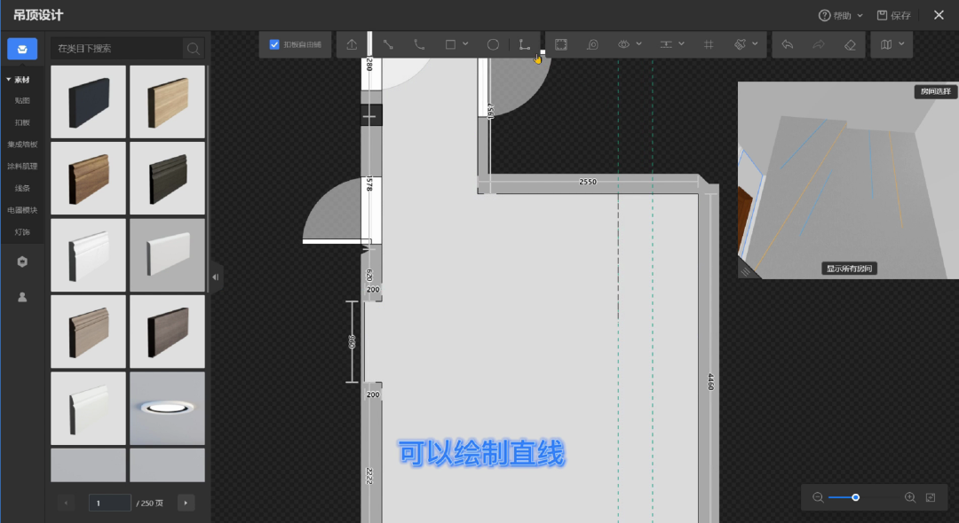Open the 帮助 help menu
This screenshot has height=523, width=959.
[x=840, y=15]
